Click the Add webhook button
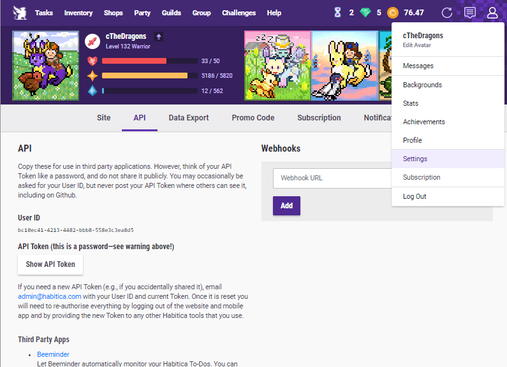 click(x=286, y=206)
